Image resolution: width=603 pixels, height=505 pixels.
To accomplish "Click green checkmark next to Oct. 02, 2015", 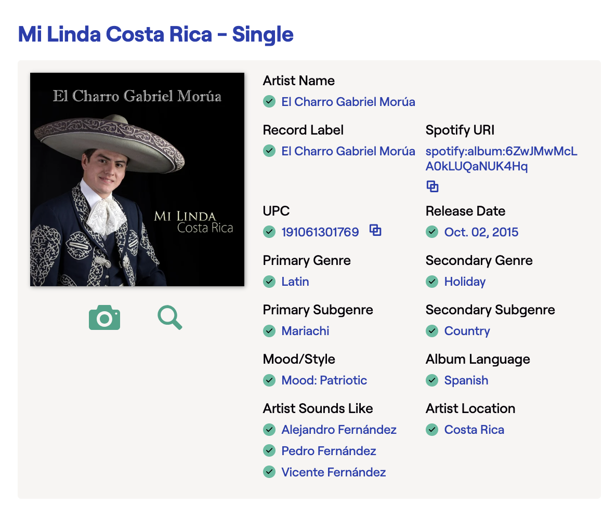I will pyautogui.click(x=432, y=232).
